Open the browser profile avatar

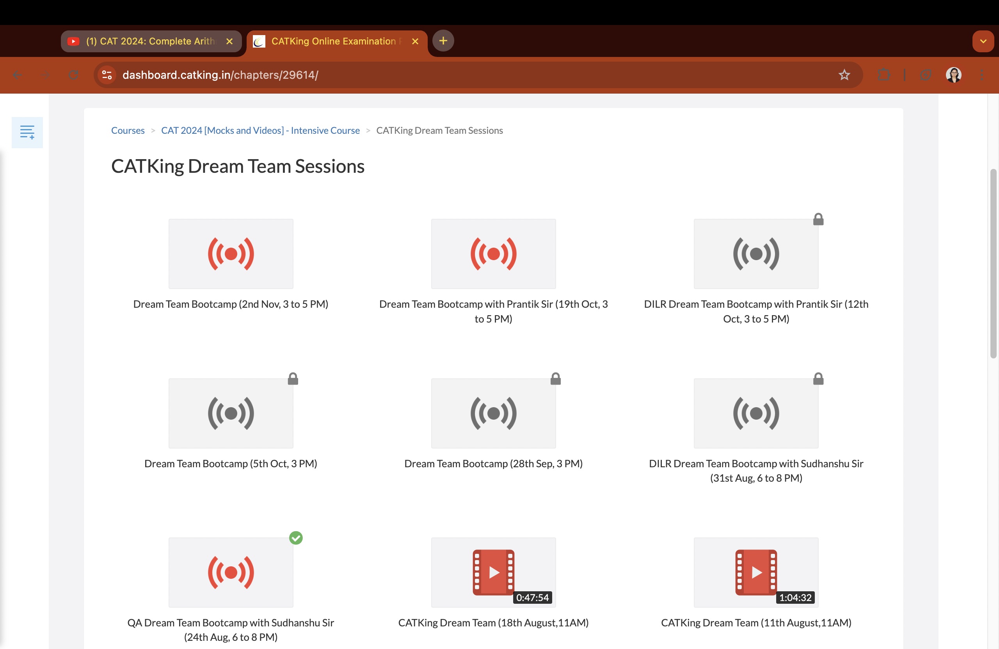pos(954,75)
